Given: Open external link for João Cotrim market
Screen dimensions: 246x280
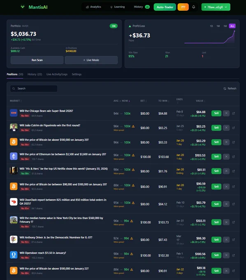Looking at the screenshot, I should pyautogui.click(x=233, y=128).
